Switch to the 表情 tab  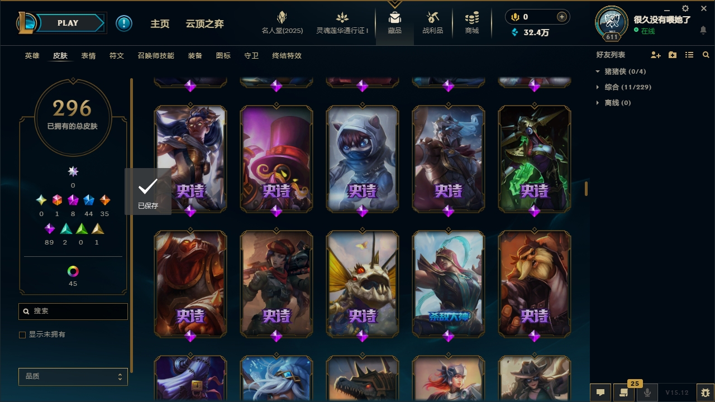click(x=88, y=56)
